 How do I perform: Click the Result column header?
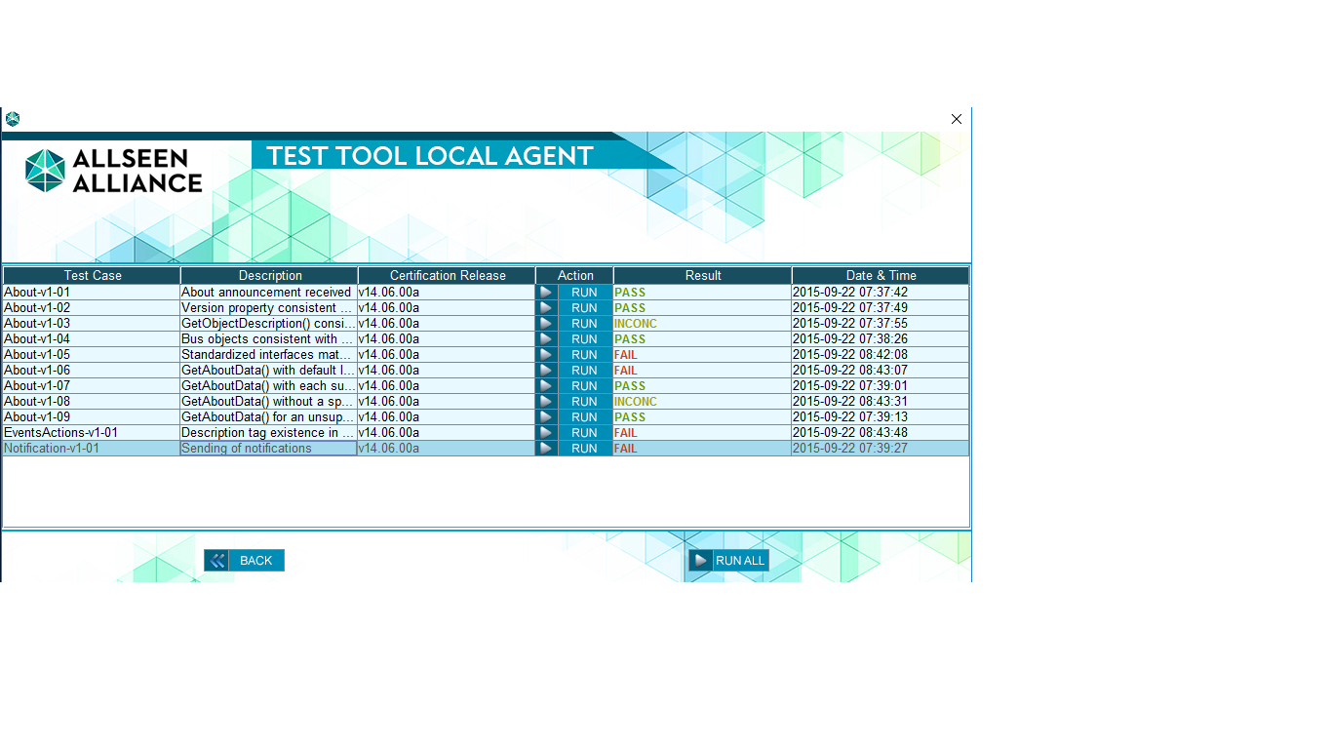pos(703,275)
